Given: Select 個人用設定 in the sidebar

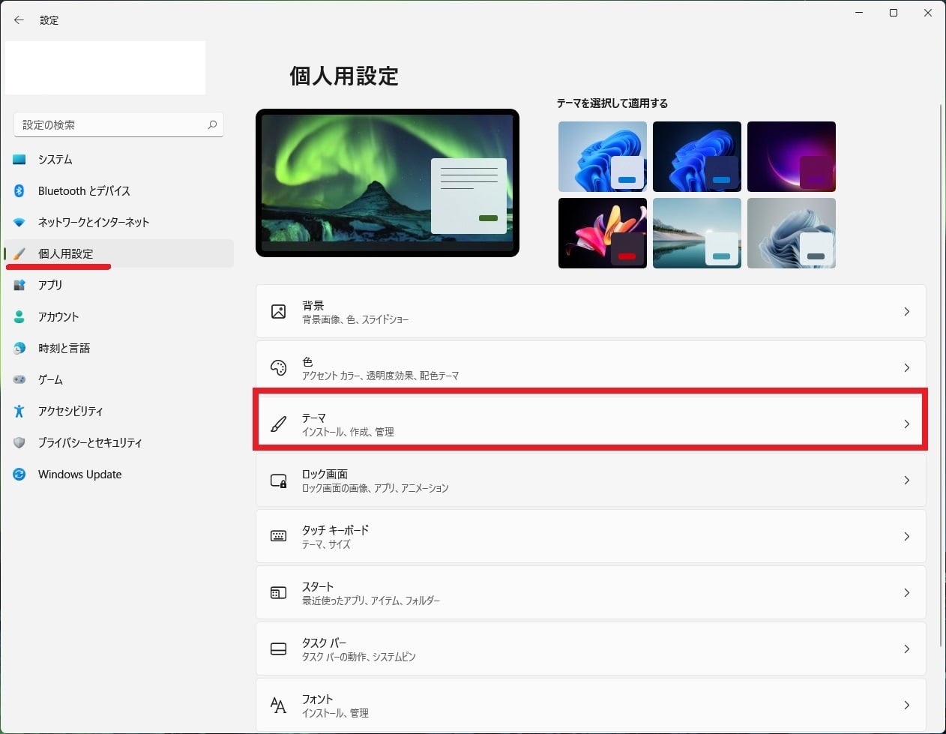Looking at the screenshot, I should click(x=119, y=254).
